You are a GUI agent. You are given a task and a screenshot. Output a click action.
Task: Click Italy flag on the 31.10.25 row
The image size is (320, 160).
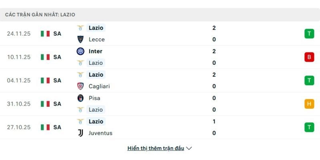coord(45,104)
